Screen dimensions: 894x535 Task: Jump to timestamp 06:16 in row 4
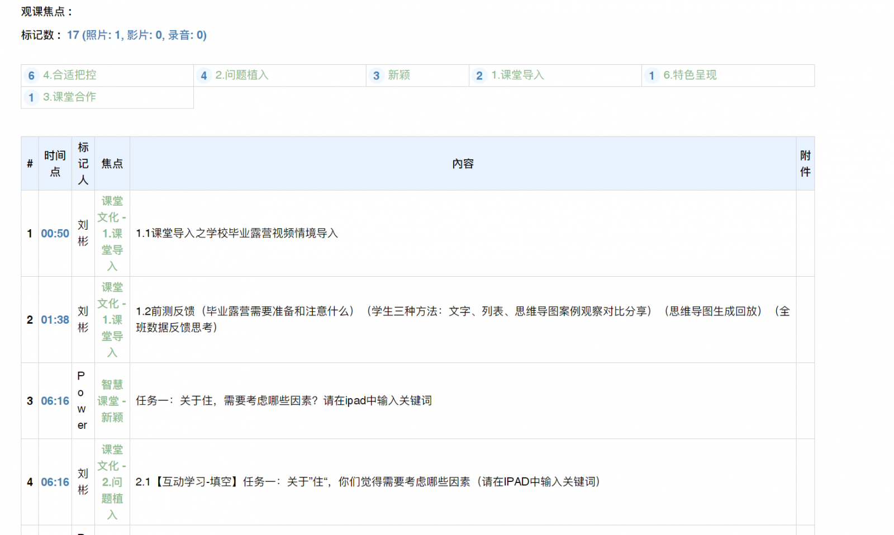click(x=55, y=482)
